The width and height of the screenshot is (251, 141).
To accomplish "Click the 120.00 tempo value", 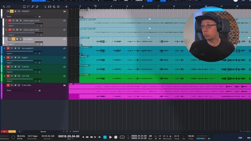I will (x=191, y=136).
